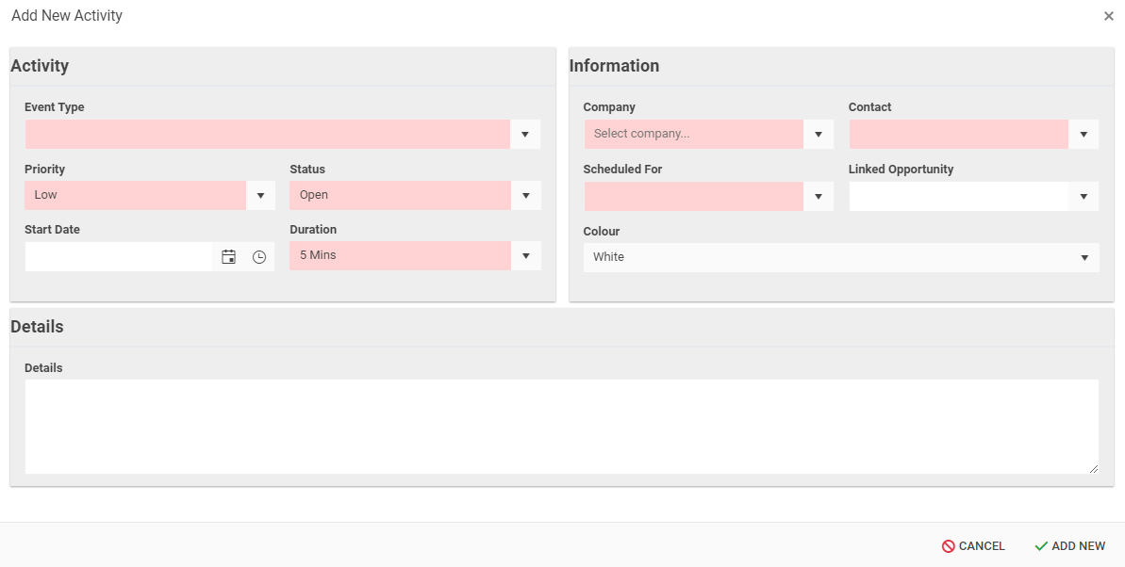Open the Priority dropdown showing Low
This screenshot has height=567, width=1125.
click(260, 196)
